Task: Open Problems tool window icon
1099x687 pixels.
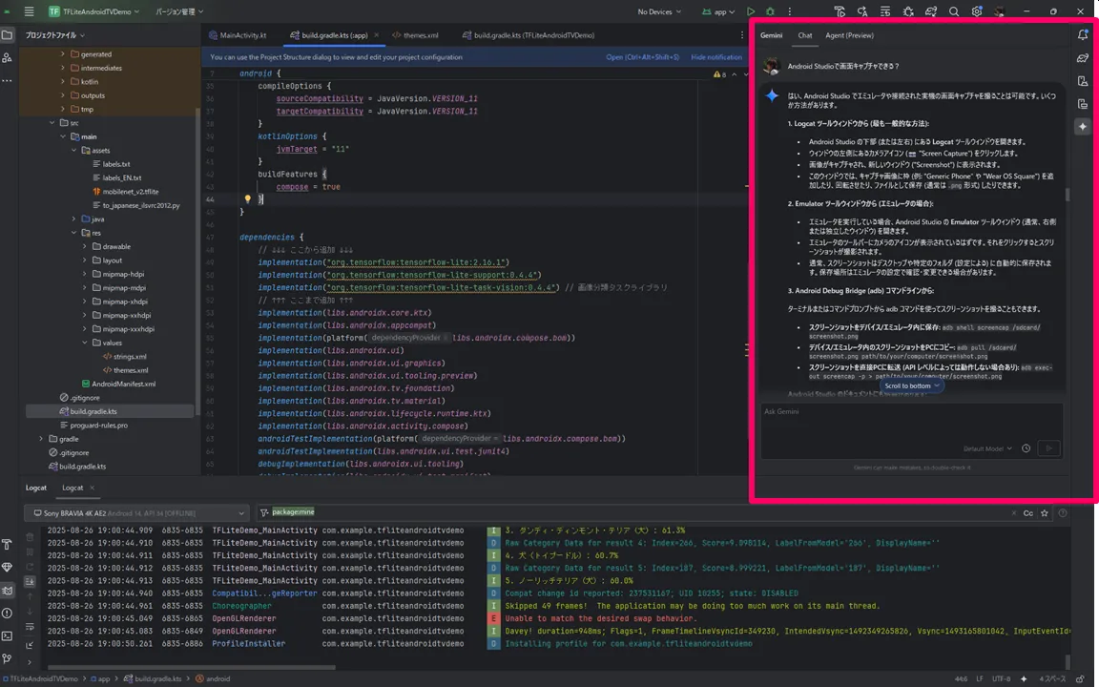Action: click(x=7, y=614)
